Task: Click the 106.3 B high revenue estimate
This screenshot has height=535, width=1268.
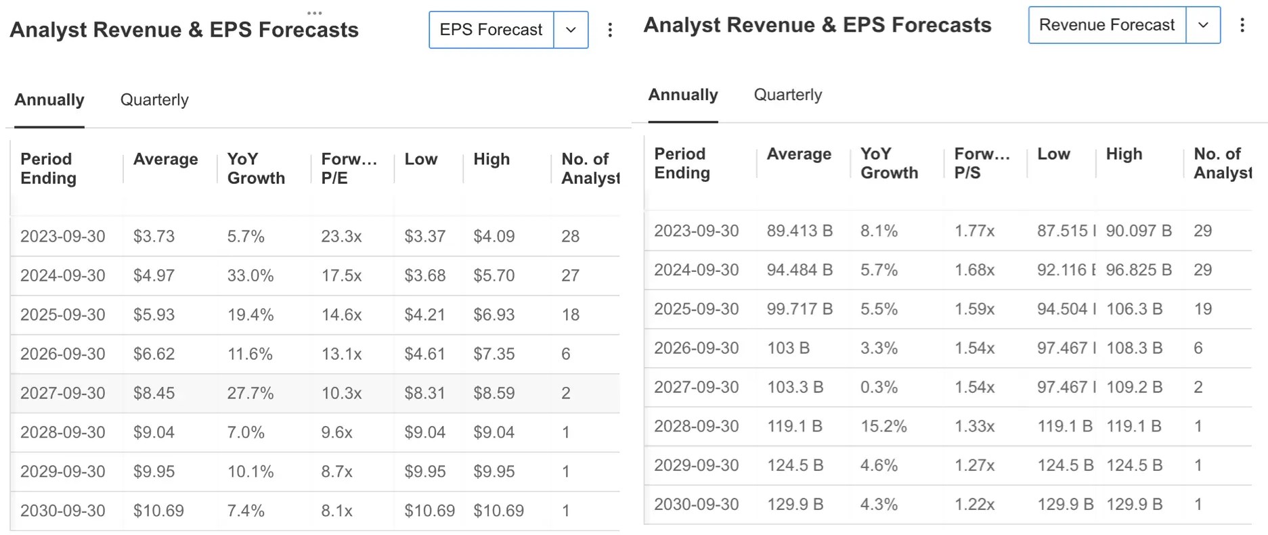Action: pyautogui.click(x=1134, y=309)
